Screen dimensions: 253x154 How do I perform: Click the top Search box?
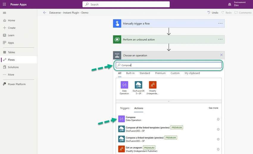[126, 4]
